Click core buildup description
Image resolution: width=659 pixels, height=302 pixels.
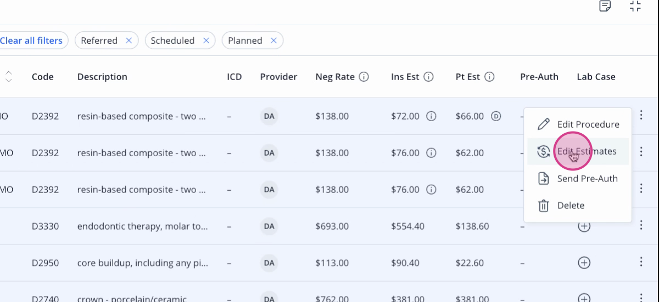tap(143, 263)
